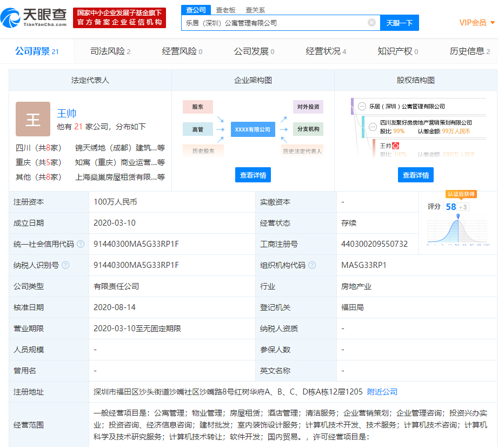Click help icon beside 组织机构代码
This screenshot has width=498, height=447.
click(312, 265)
